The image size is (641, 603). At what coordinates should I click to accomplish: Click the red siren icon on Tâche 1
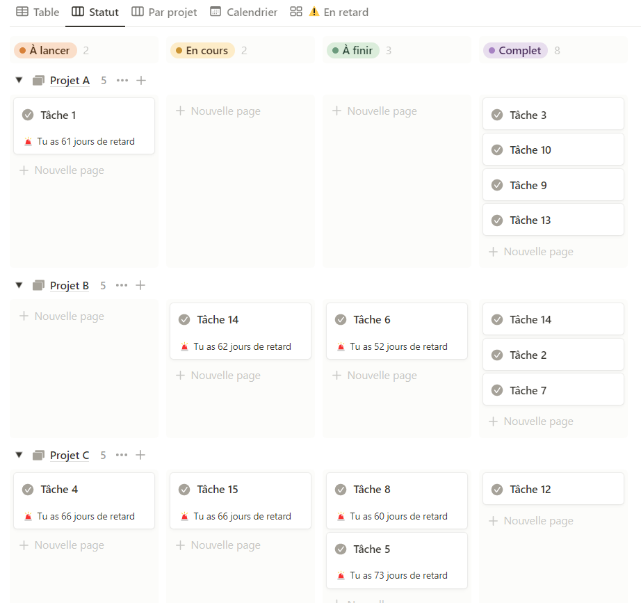pos(29,141)
